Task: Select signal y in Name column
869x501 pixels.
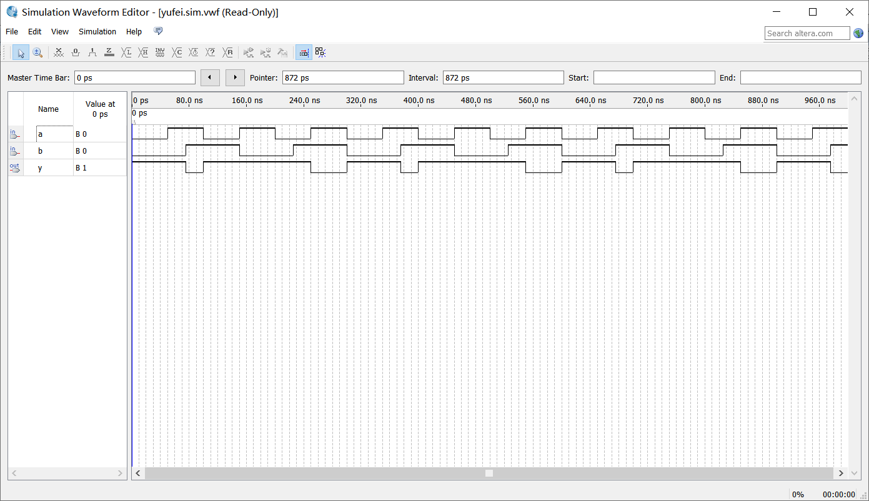Action: [41, 168]
